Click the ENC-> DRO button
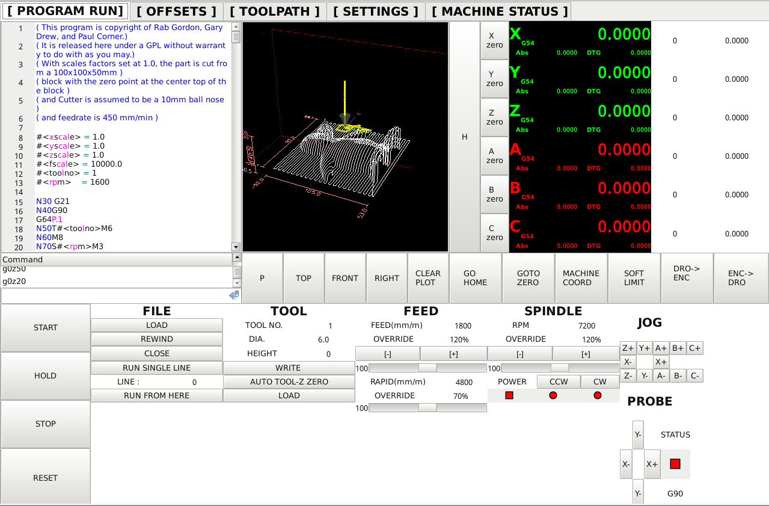The width and height of the screenshot is (769, 506). (741, 278)
